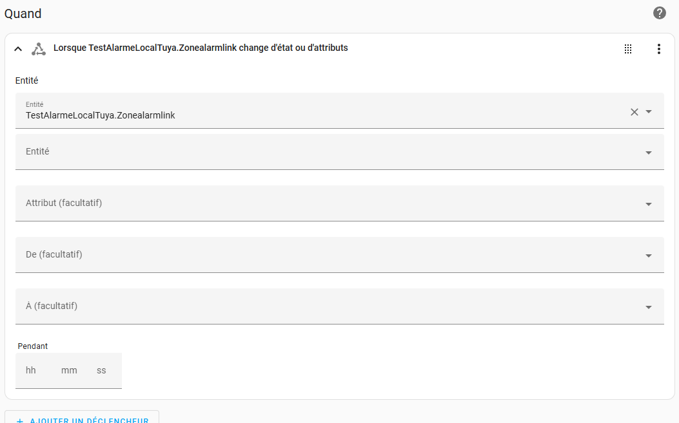
Task: Click the mm minutes input under Pendant
Action: [x=69, y=371]
